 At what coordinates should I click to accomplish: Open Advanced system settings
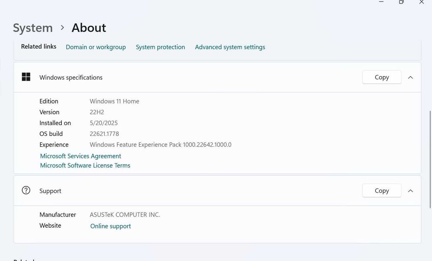tap(230, 47)
